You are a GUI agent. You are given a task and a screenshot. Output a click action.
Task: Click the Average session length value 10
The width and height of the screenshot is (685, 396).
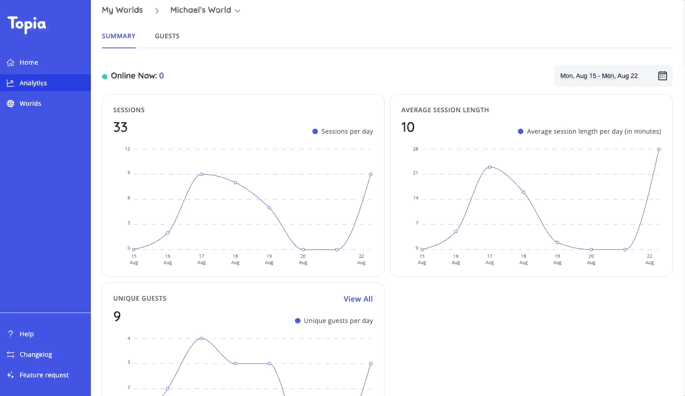pos(408,127)
